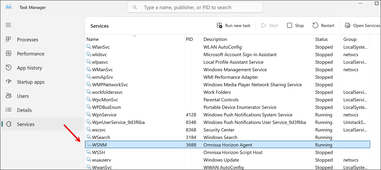Open the Performance section icon
The width and height of the screenshot is (381, 170).
(9, 54)
